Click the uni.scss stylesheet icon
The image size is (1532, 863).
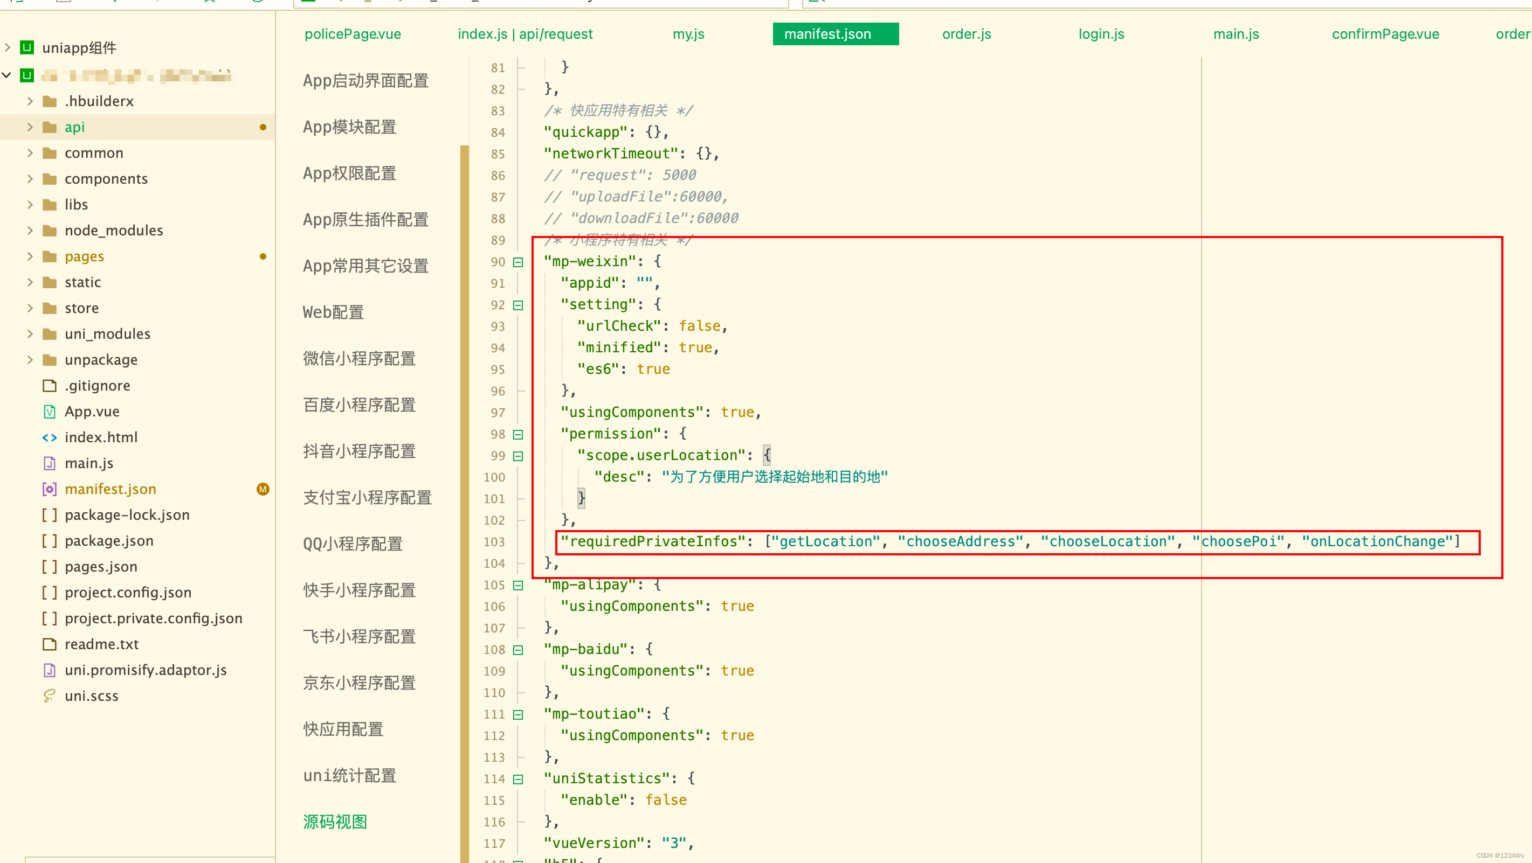50,695
